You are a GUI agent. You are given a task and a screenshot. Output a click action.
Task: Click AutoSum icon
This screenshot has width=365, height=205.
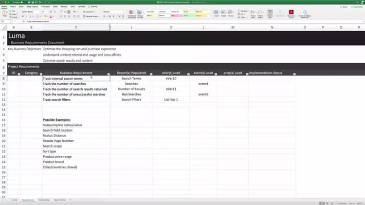click(x=239, y=11)
